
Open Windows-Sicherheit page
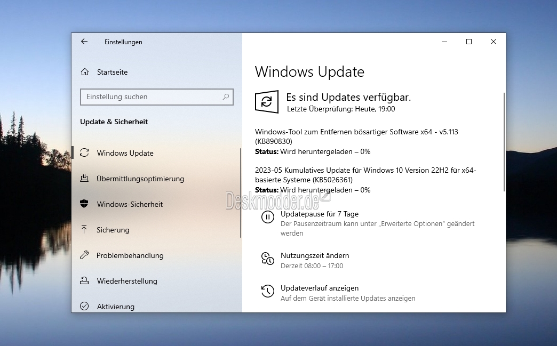130,204
